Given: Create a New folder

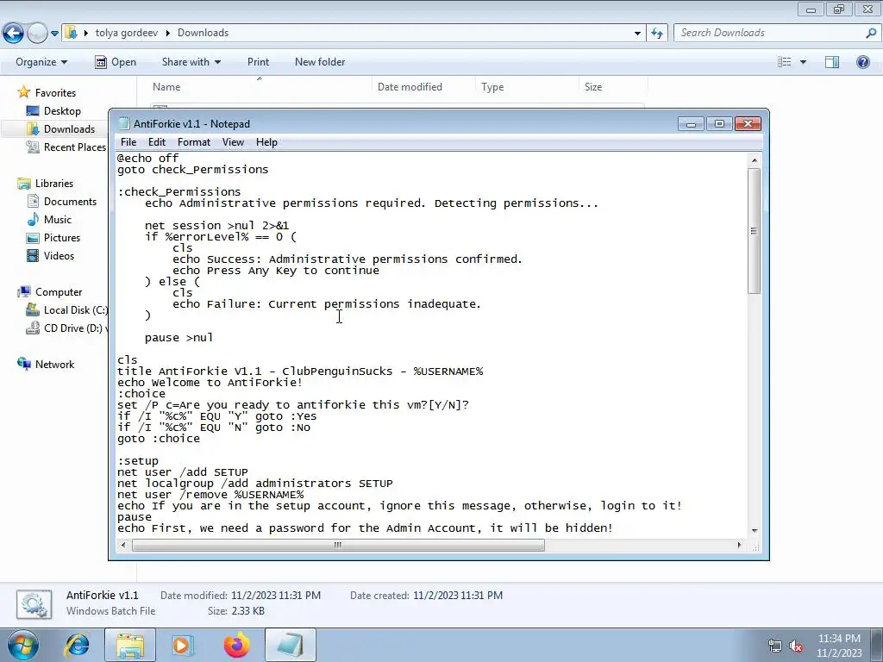Looking at the screenshot, I should 320,62.
